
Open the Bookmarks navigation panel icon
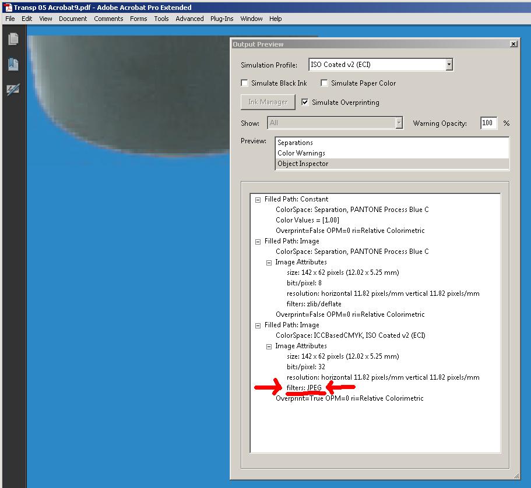13,64
